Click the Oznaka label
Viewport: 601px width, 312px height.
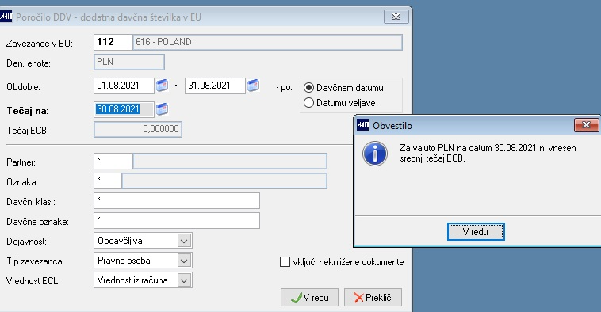(22, 182)
